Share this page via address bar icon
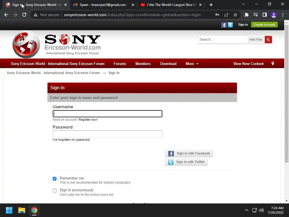 click(226, 15)
